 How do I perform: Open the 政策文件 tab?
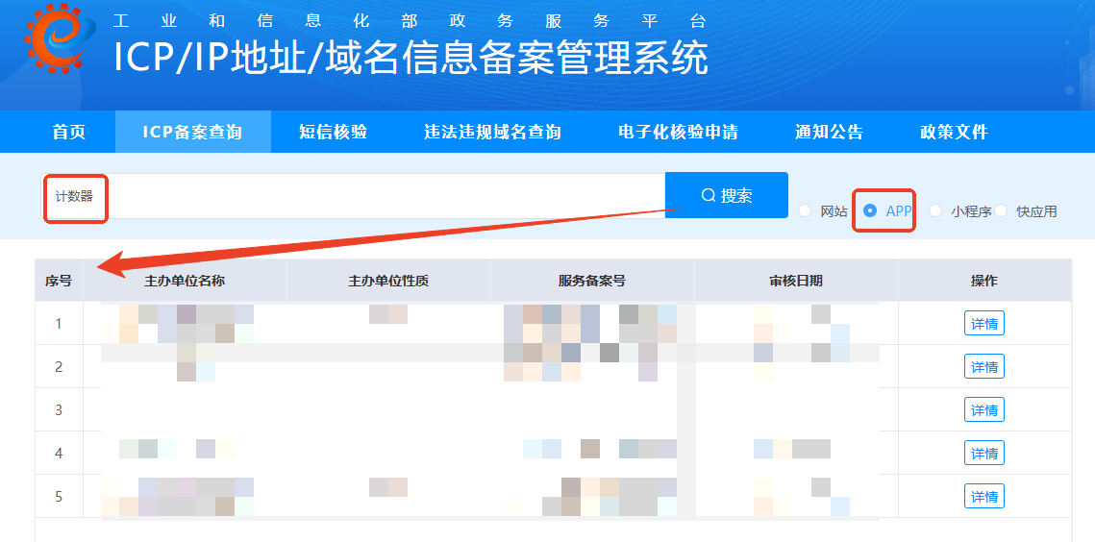[x=954, y=132]
